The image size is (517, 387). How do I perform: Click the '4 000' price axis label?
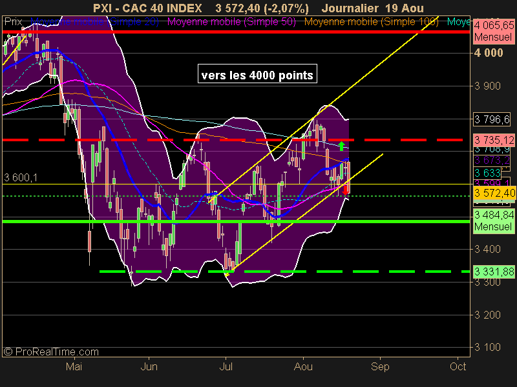pos(489,53)
